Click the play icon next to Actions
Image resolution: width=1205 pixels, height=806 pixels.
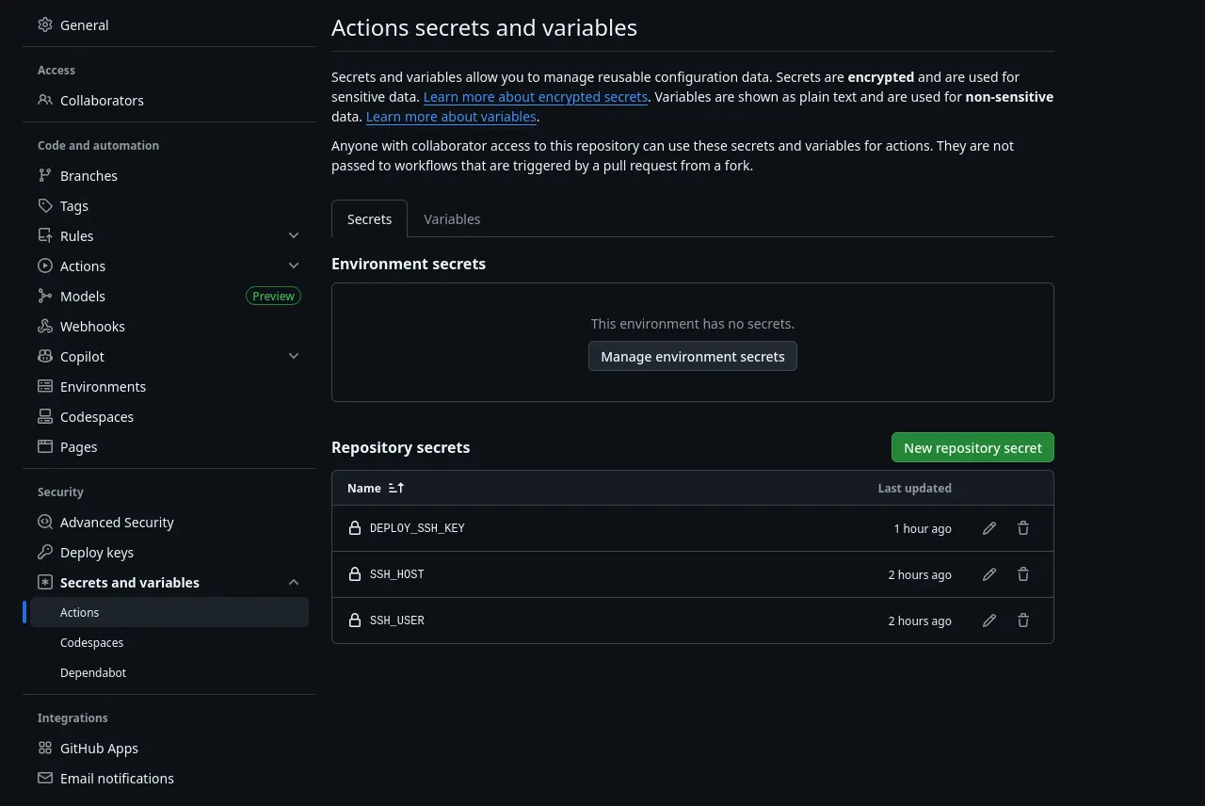45,266
